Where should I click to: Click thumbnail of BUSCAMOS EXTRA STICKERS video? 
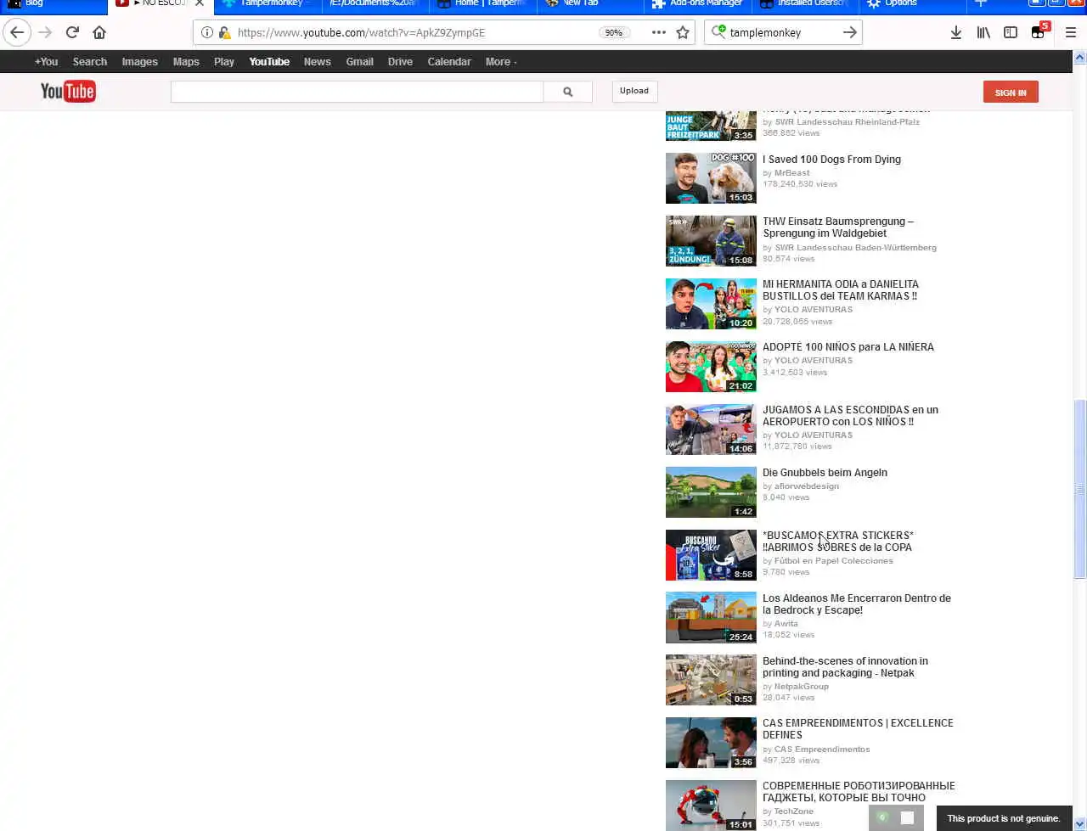711,555
